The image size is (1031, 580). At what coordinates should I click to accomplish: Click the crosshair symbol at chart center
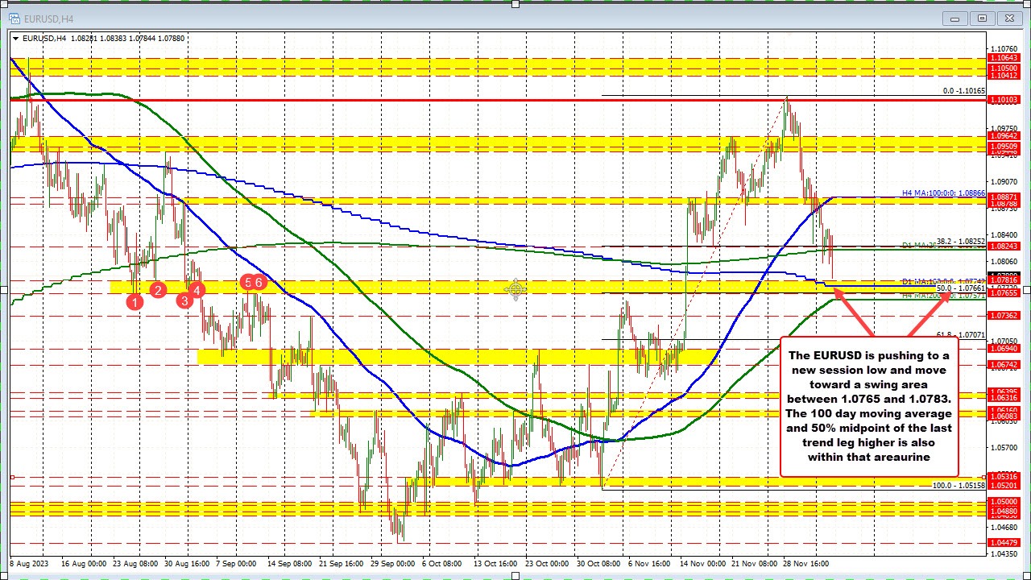point(515,290)
